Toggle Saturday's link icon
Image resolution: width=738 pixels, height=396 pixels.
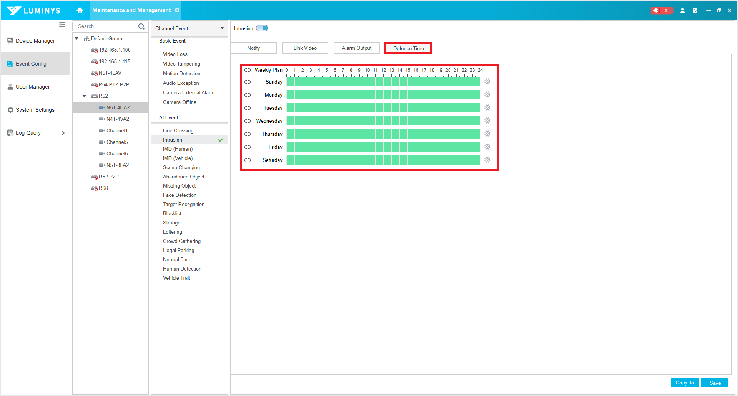[248, 160]
